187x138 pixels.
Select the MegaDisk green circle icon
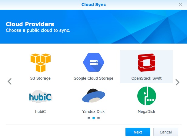pos(147,96)
